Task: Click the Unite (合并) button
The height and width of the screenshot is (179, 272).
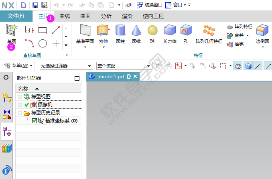Action: pos(235,35)
